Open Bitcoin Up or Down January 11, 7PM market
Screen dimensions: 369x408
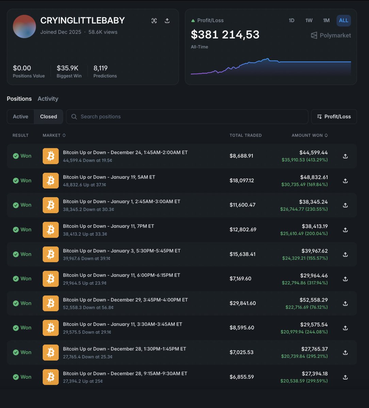pos(109,226)
